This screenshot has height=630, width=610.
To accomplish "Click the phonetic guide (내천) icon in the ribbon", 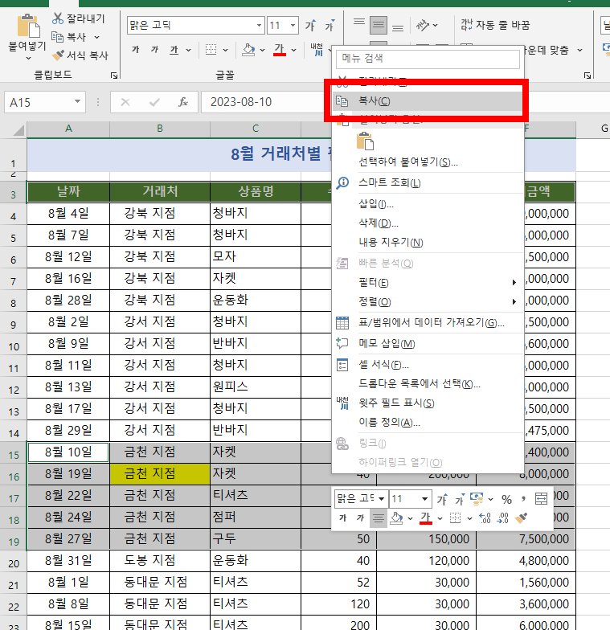I will pos(317,50).
